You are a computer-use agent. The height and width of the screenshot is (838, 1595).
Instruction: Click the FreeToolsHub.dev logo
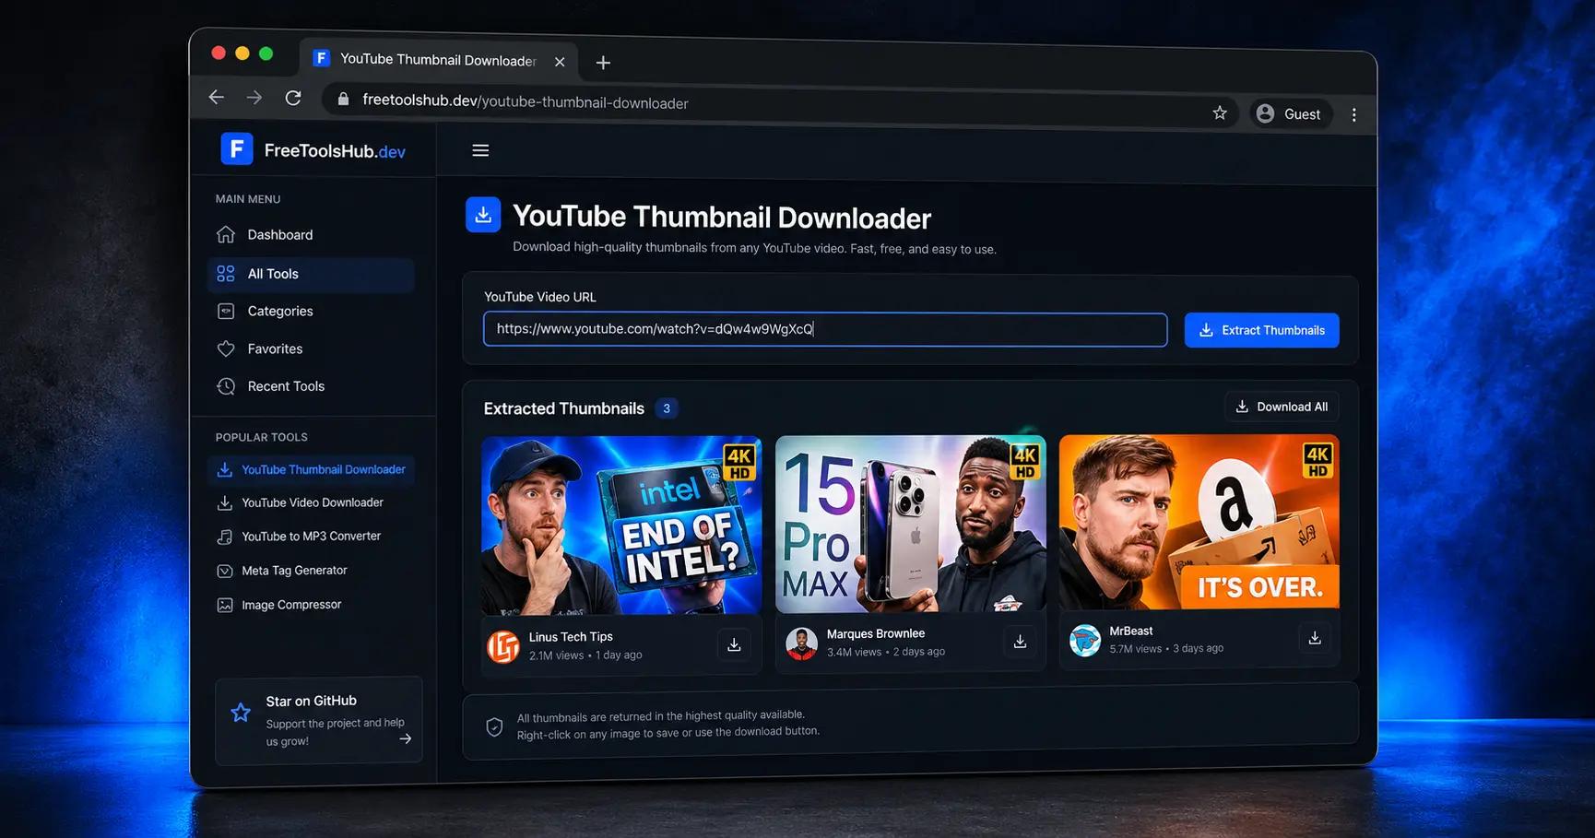click(313, 149)
